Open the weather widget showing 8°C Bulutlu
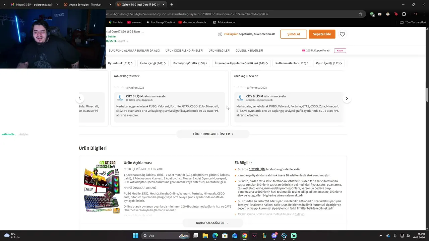The image size is (429, 241). click(12, 236)
